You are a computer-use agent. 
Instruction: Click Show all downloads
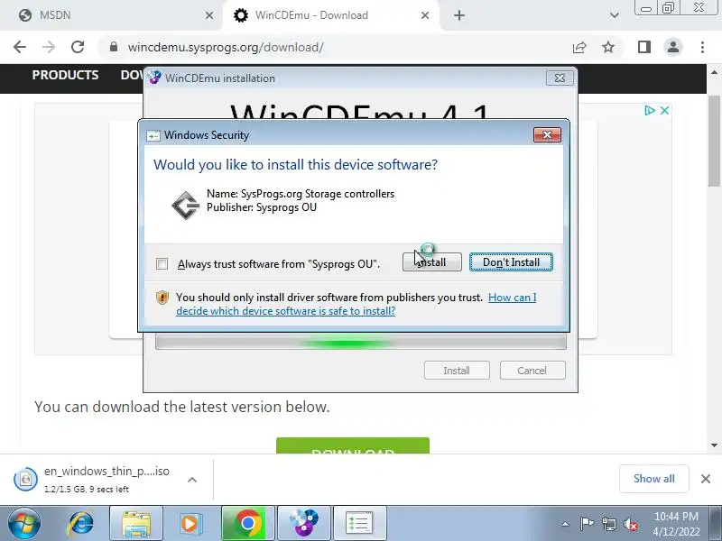pyautogui.click(x=653, y=479)
